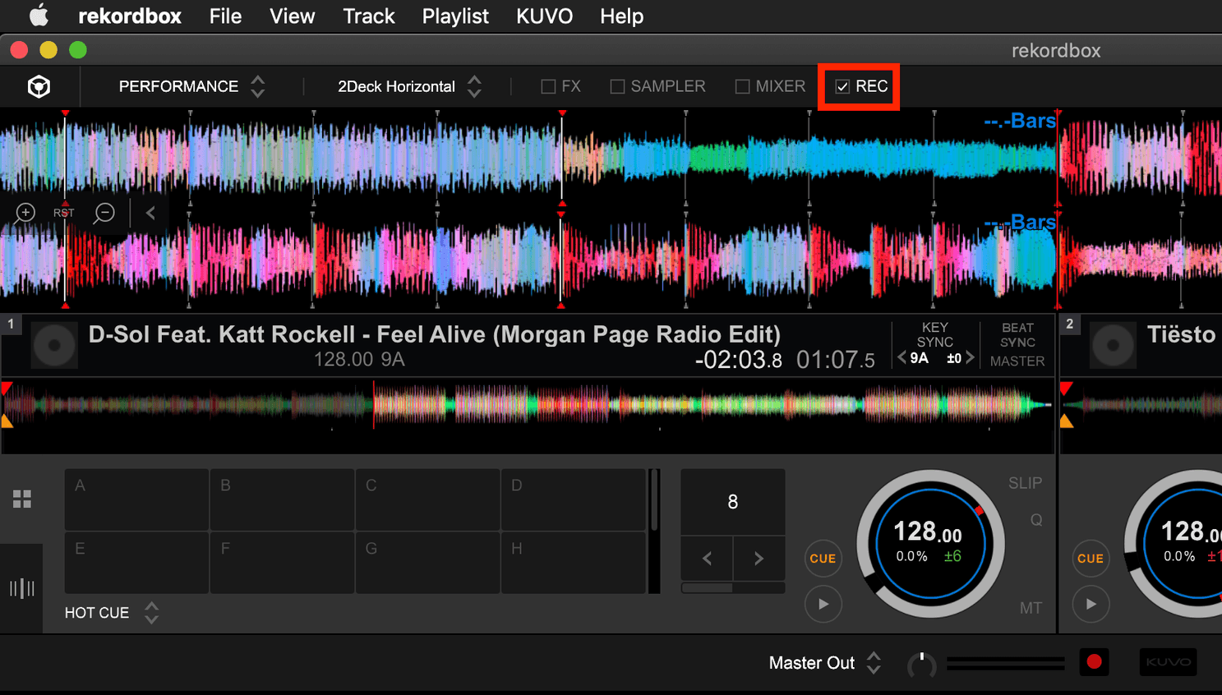Increase the beat jump value with the right arrow
The image size is (1222, 695).
pyautogui.click(x=759, y=558)
